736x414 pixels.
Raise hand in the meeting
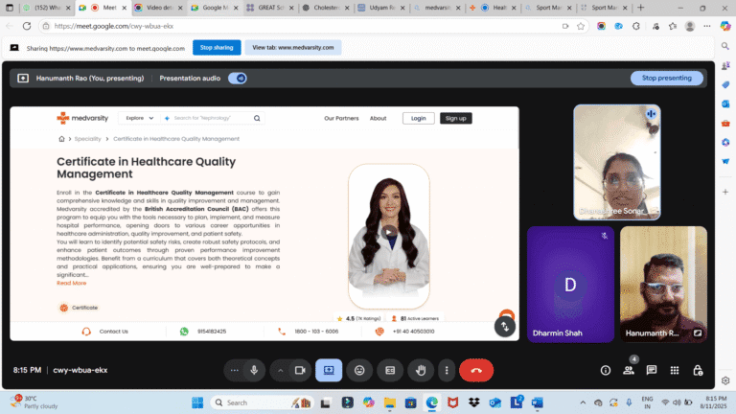pyautogui.click(x=420, y=370)
